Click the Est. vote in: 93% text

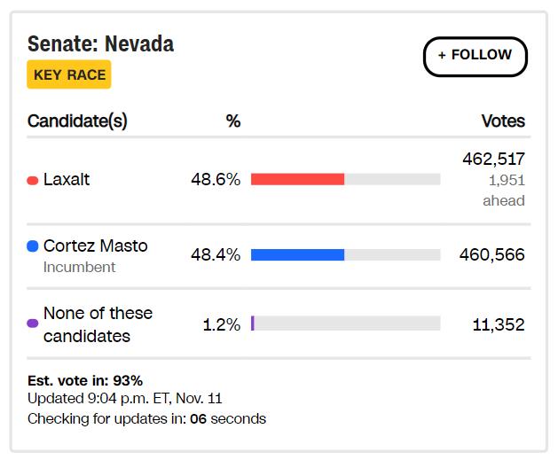[x=85, y=380]
